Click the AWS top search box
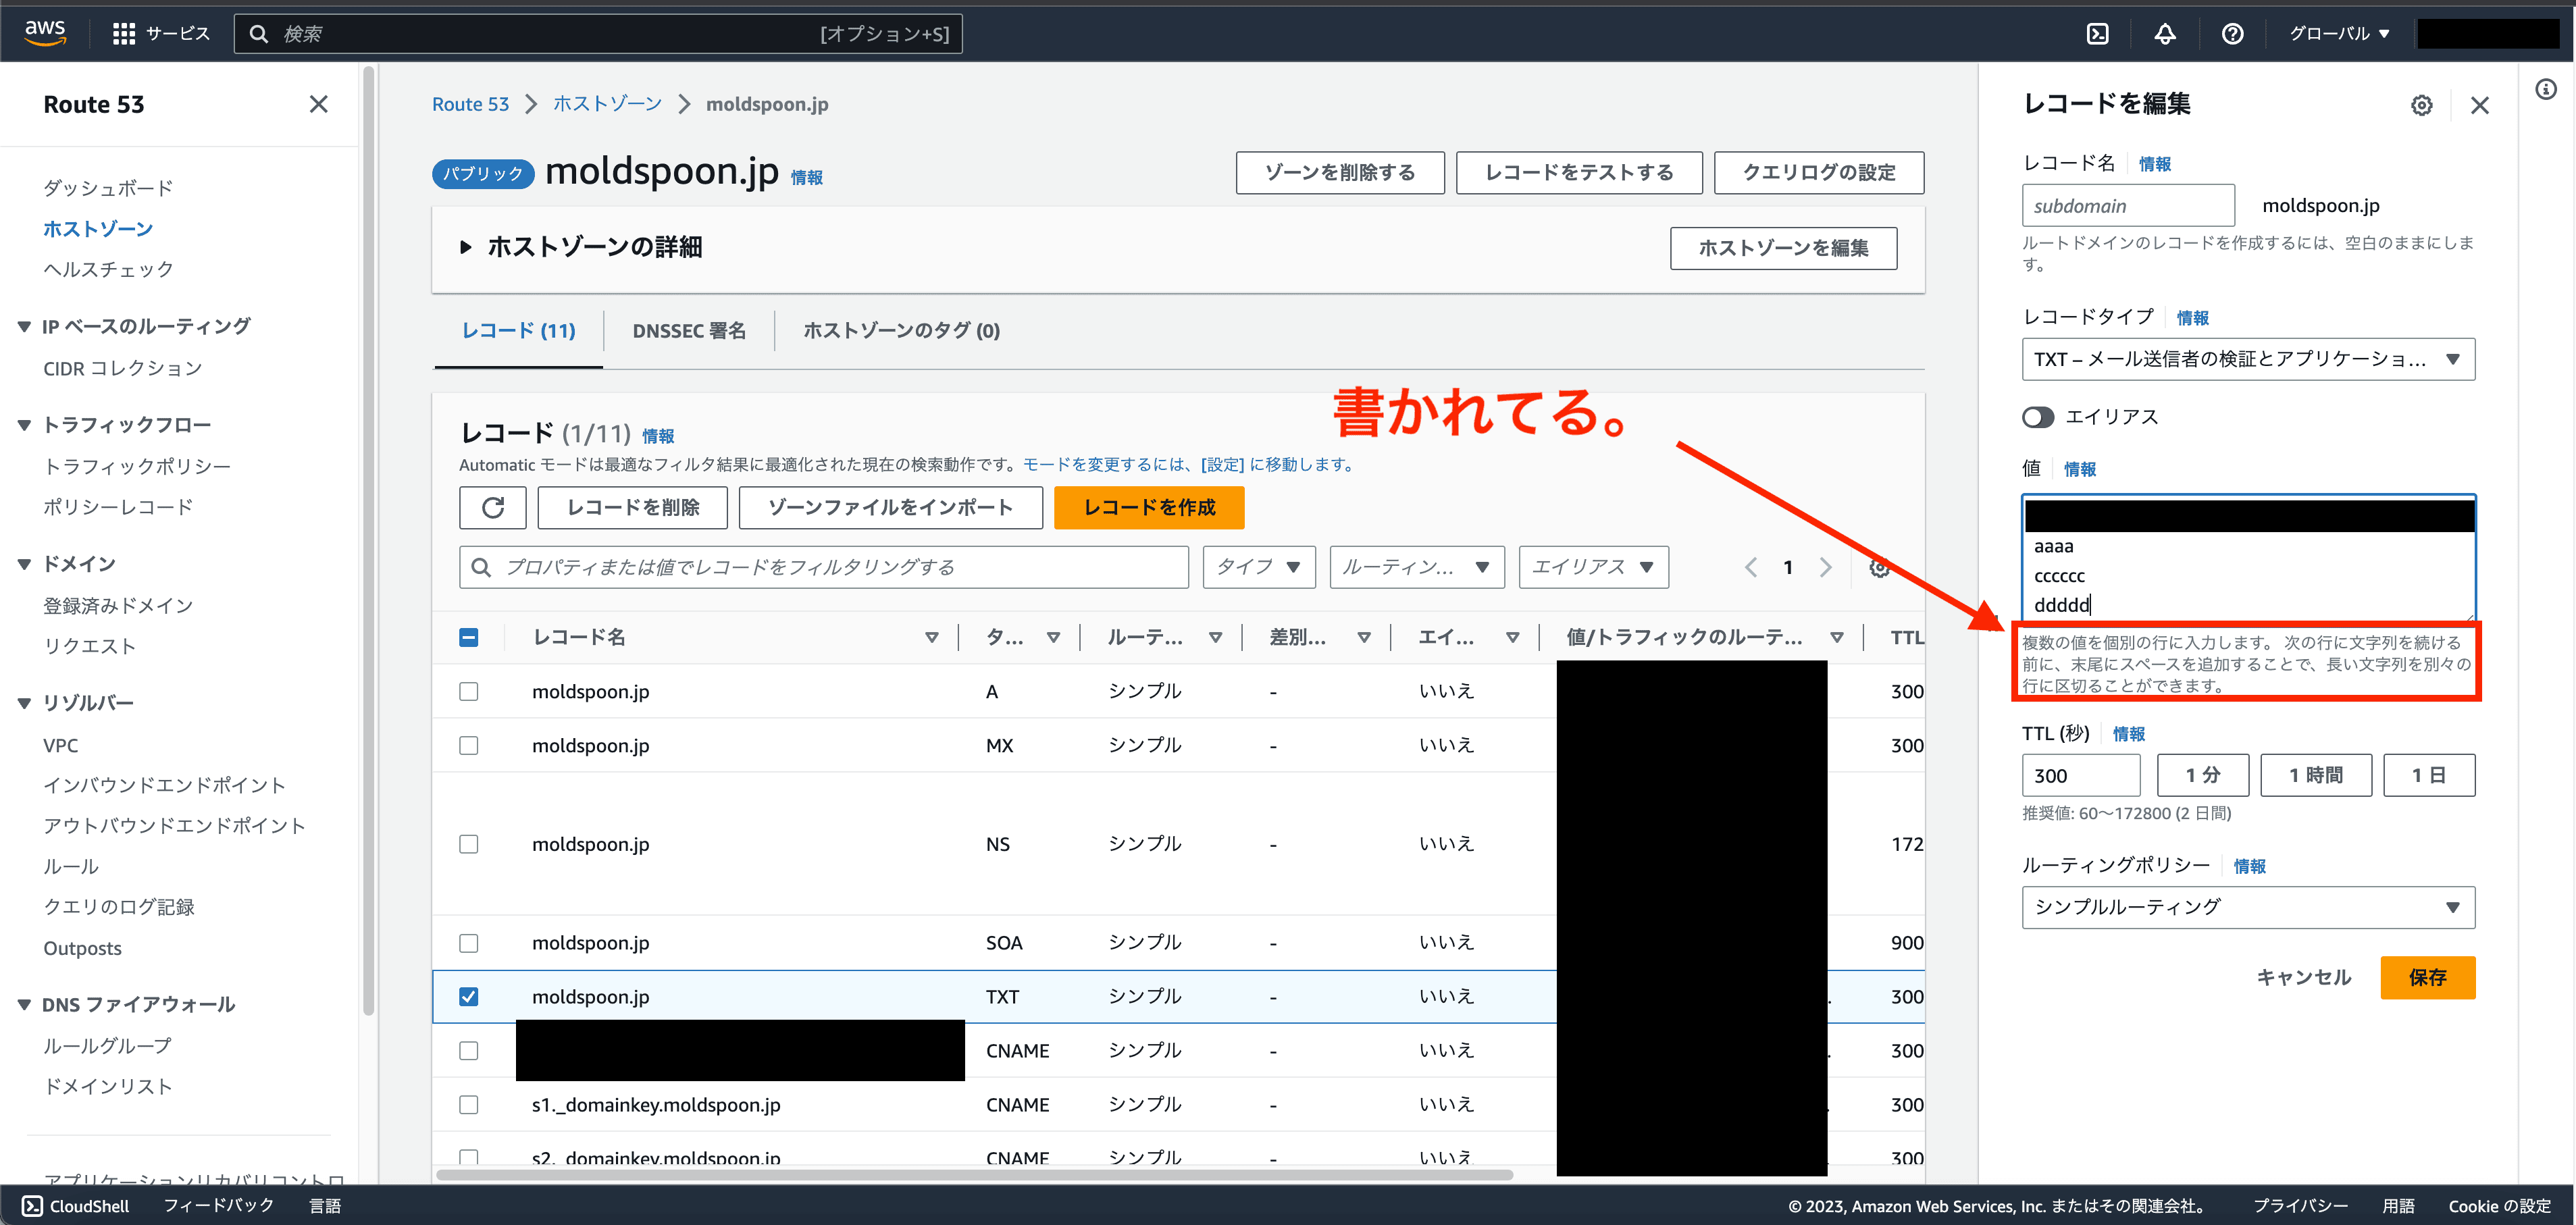This screenshot has height=1225, width=2576. (598, 34)
